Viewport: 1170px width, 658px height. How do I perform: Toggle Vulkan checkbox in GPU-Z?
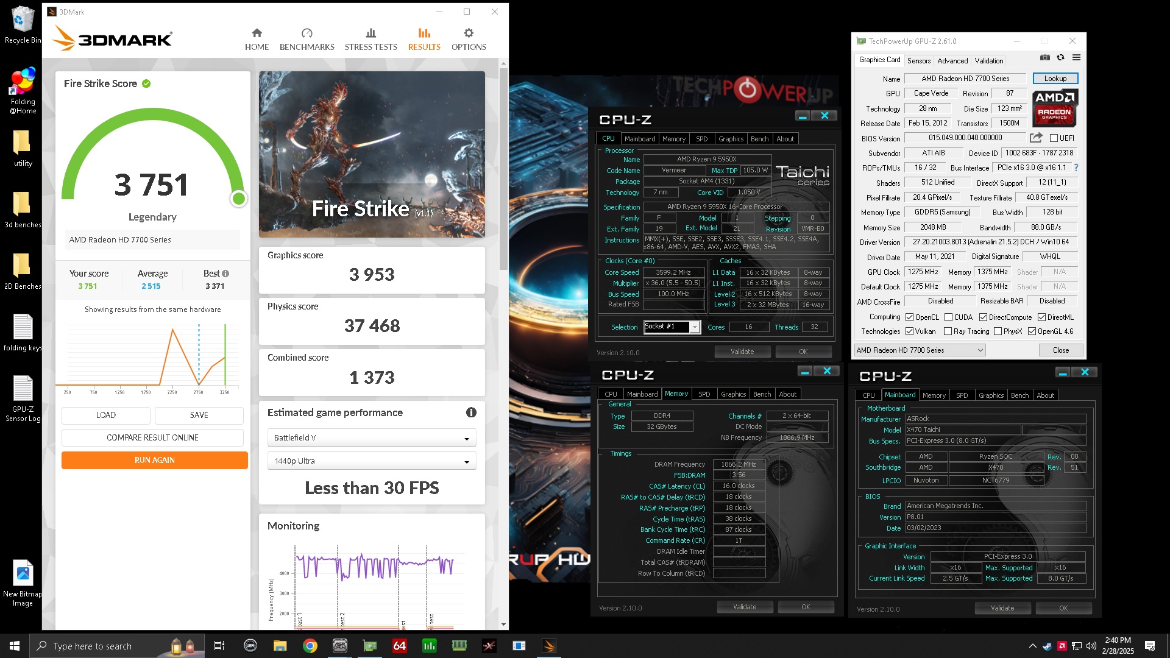[x=909, y=331]
